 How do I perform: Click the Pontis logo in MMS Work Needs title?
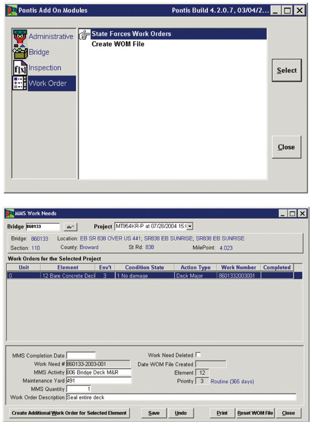coord(9,214)
